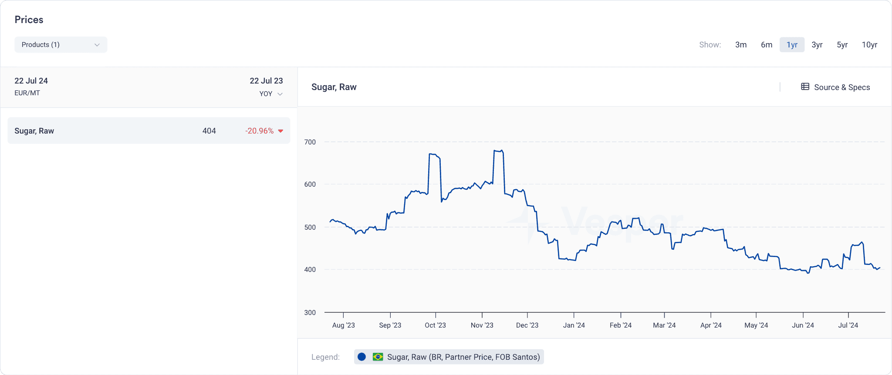Click the red down-trend arrow icon

click(x=280, y=131)
